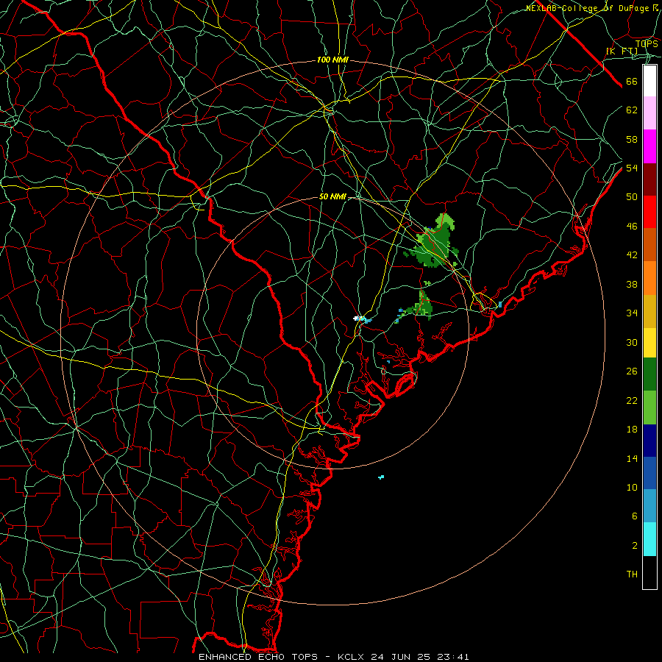Click the legend value 42
The image size is (662, 662).
point(632,255)
